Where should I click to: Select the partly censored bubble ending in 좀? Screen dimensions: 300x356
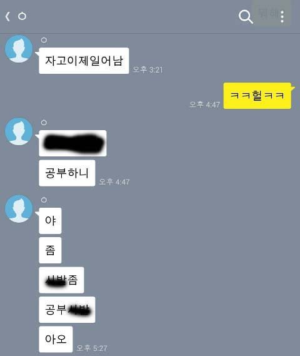tap(61, 280)
